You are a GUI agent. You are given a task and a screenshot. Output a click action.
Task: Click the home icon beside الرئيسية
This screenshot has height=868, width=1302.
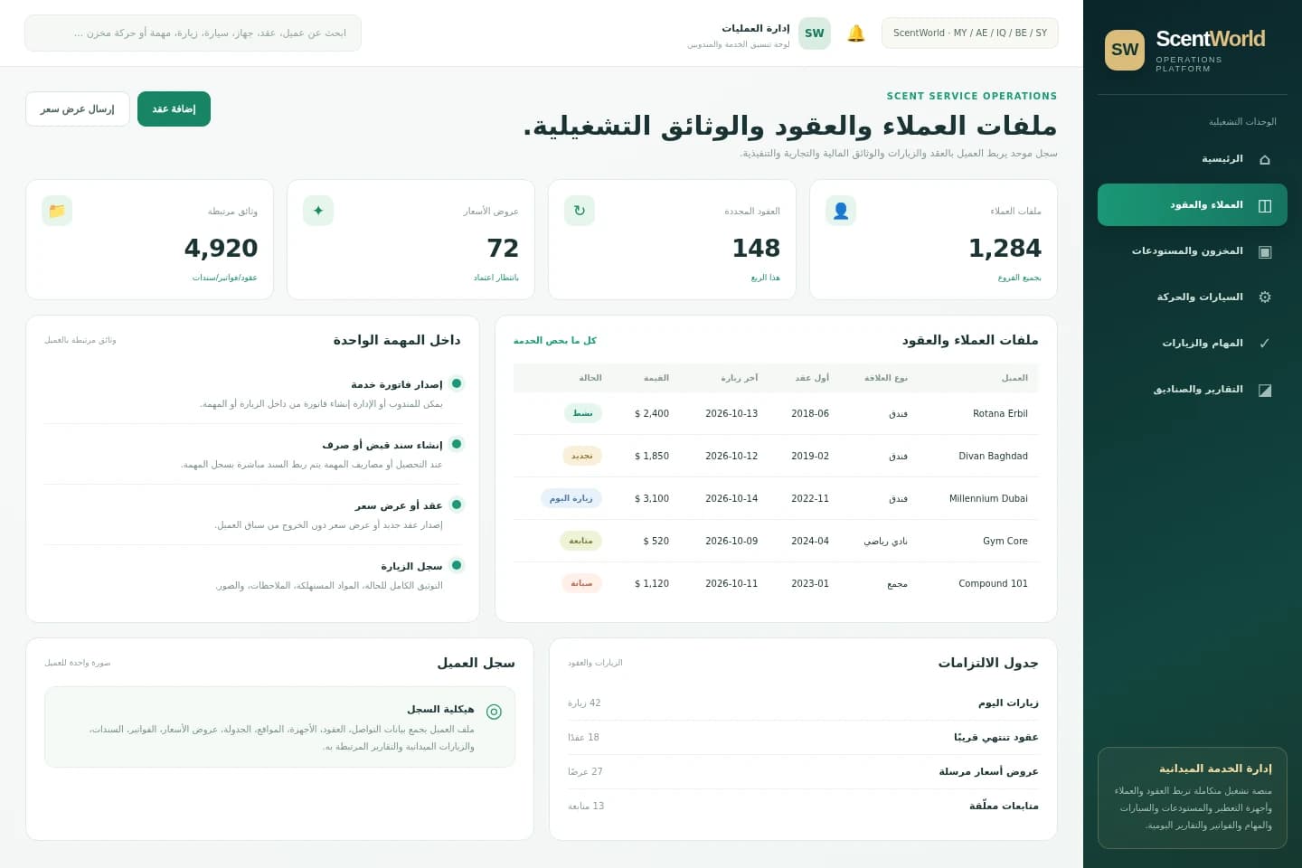click(x=1265, y=159)
